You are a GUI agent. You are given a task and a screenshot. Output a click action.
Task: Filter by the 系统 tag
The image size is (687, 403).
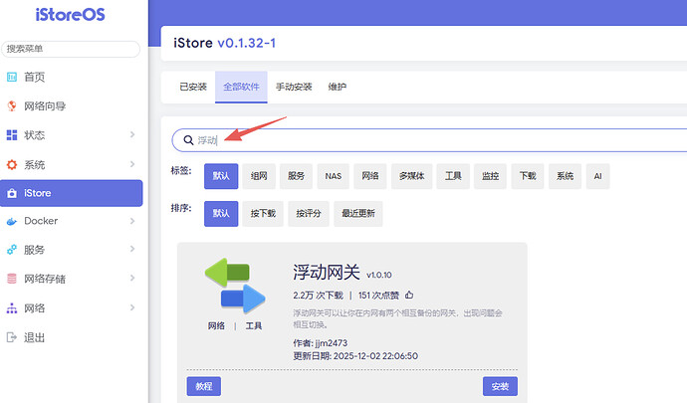pos(565,176)
